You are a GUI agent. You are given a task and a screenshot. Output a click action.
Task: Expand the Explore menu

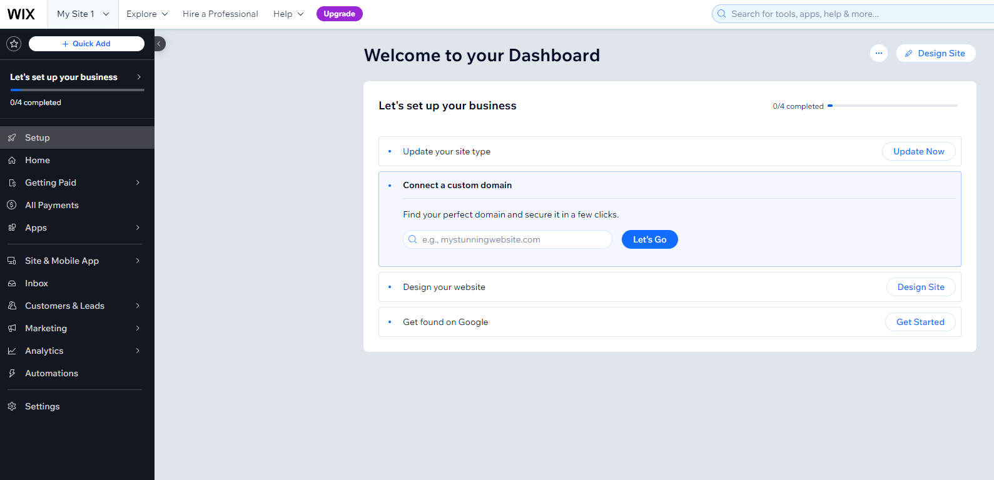[x=147, y=14]
